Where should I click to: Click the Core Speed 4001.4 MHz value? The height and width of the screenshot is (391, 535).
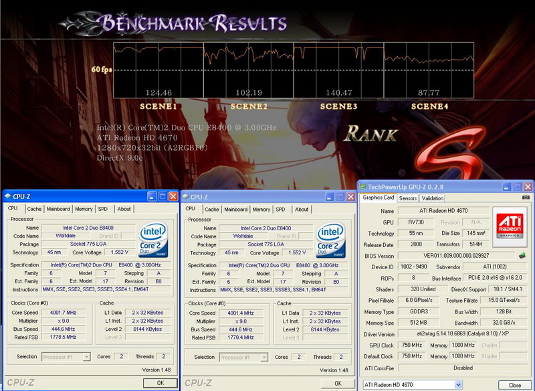[x=241, y=313]
